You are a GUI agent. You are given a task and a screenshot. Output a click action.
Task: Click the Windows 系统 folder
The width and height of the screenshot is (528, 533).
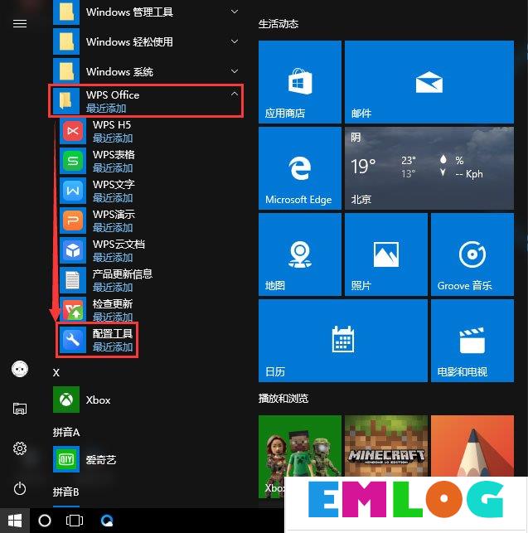click(146, 71)
